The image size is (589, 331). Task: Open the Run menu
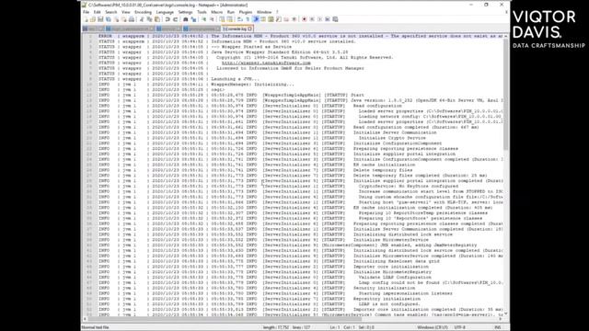click(231, 12)
